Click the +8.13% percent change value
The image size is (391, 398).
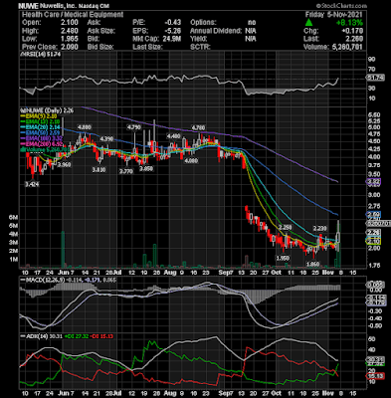[349, 23]
